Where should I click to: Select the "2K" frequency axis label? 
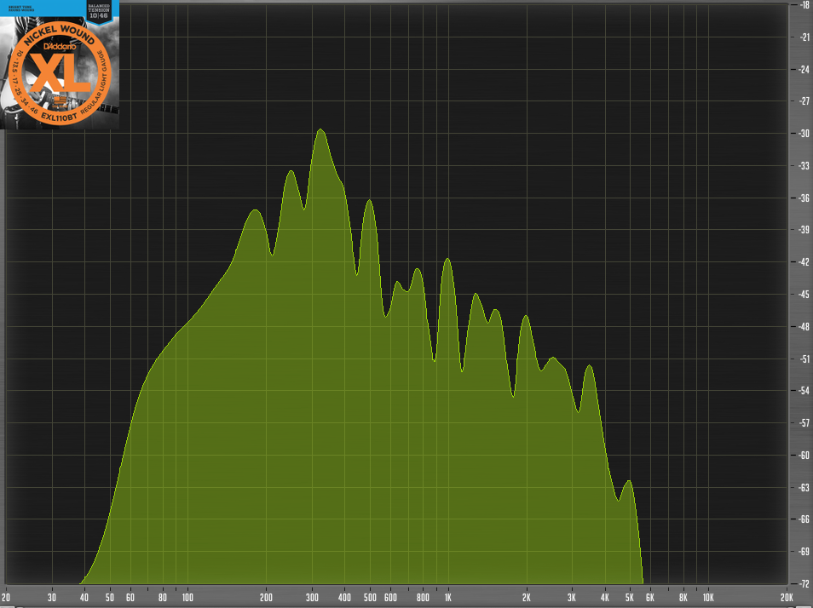(x=527, y=598)
